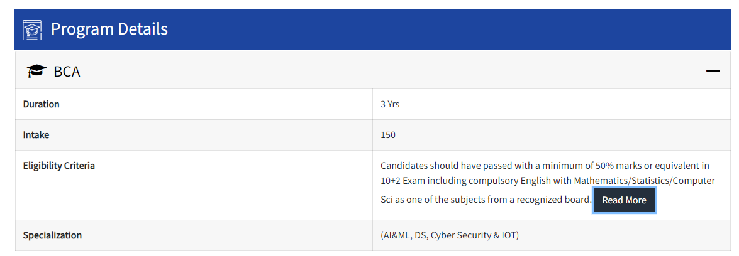Click the Eligibility Criteria label

tap(59, 166)
